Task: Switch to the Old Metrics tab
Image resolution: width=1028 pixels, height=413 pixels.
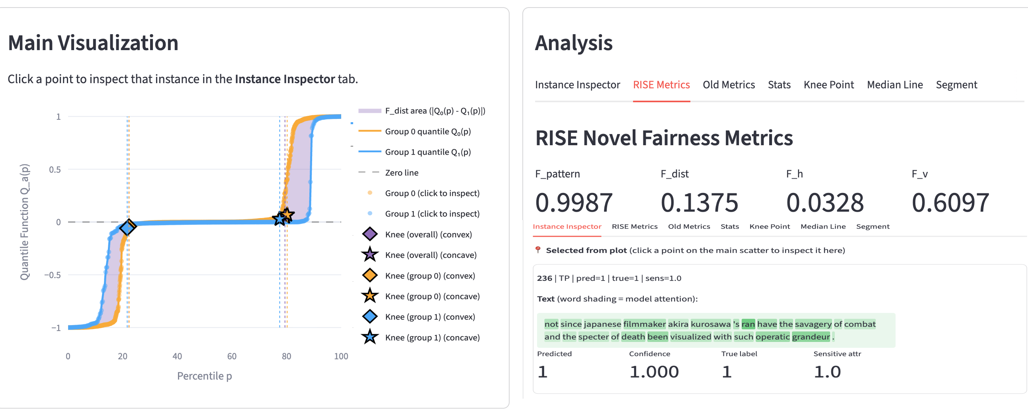Action: coord(728,85)
